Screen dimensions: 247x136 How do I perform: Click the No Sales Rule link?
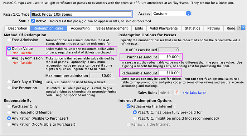pyautogui.click(x=194, y=93)
